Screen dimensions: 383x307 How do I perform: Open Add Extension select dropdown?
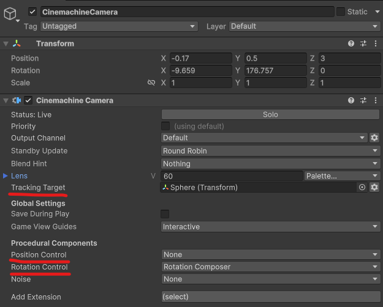tap(271, 297)
